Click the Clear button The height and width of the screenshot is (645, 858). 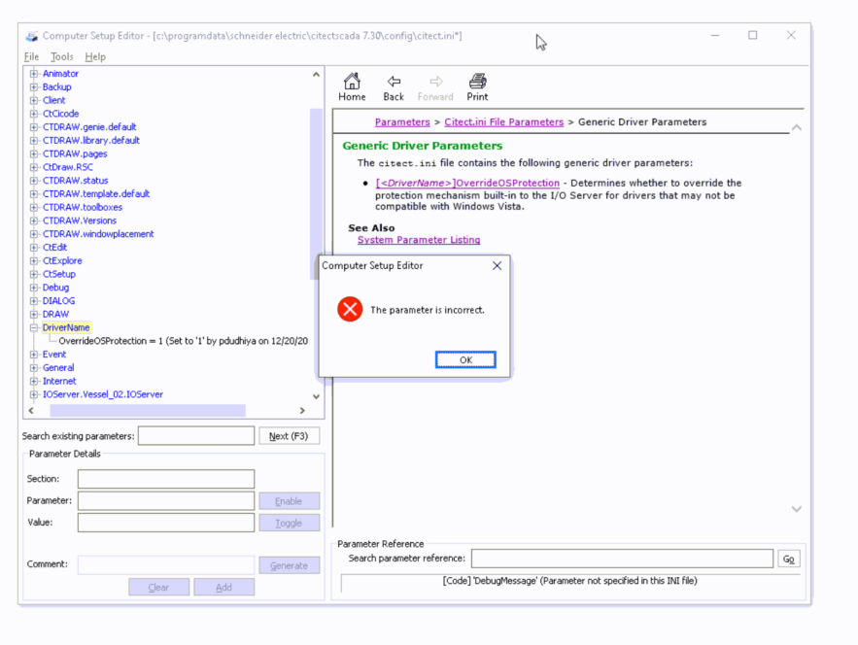coord(158,587)
